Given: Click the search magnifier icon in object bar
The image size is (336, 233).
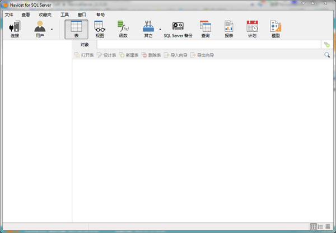Looking at the screenshot, I should [x=327, y=55].
